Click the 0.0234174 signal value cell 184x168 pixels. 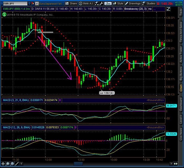click(x=51, y=100)
